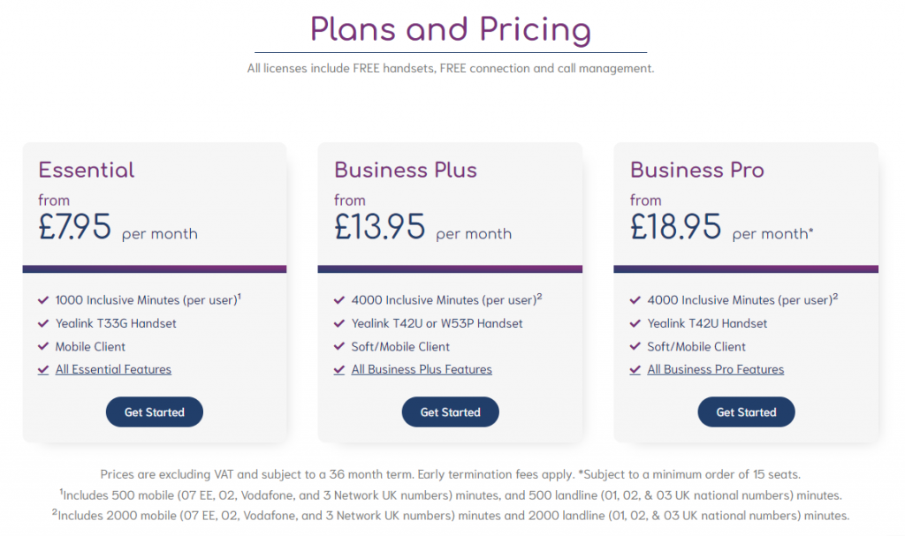This screenshot has height=536, width=905.
Task: Open the All Essential Features link
Action: point(113,369)
